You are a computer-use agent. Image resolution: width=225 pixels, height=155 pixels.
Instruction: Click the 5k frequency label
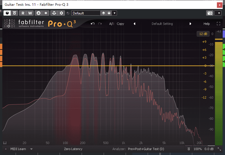[164, 143]
